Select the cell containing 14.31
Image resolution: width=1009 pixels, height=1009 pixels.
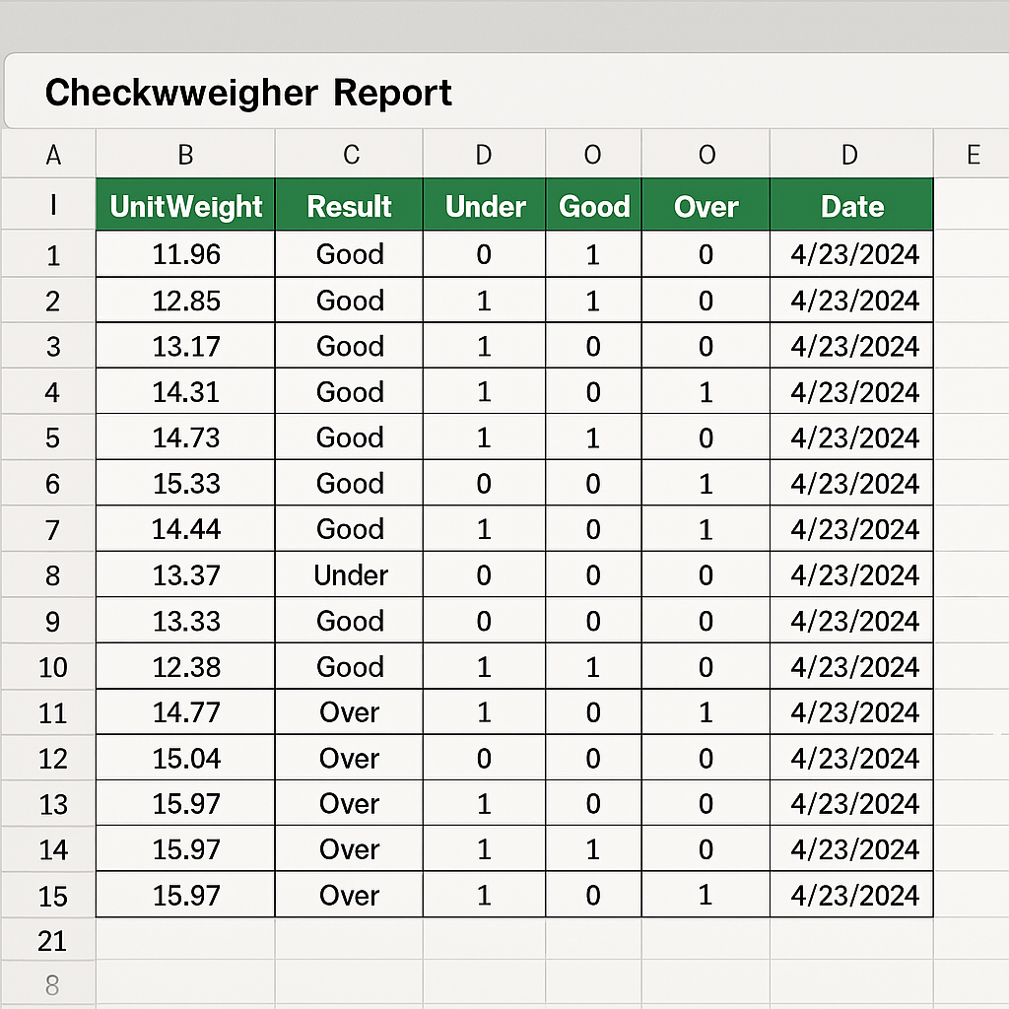click(185, 392)
